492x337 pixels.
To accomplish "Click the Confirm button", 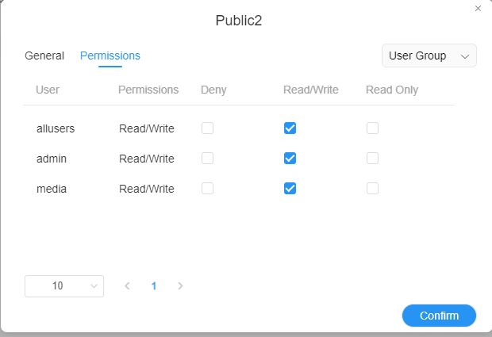I will tap(439, 316).
